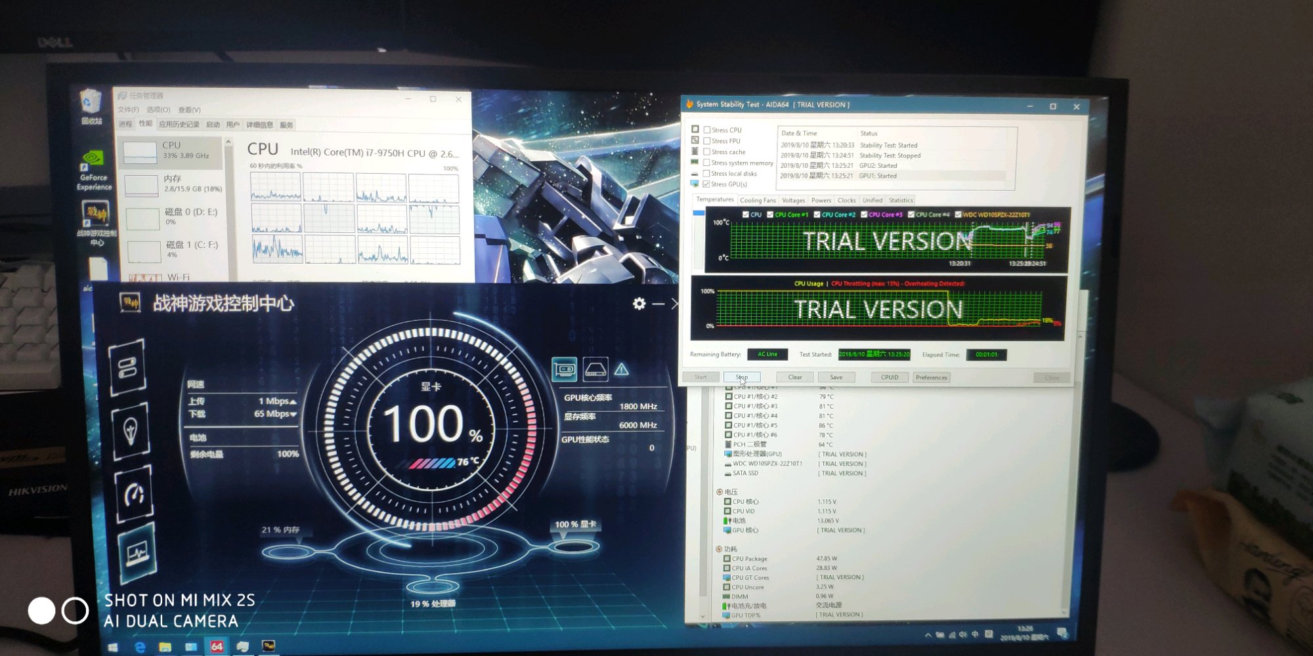1313x656 pixels.
Task: Open the lightbulb lighting sidebar icon
Action: tap(130, 431)
